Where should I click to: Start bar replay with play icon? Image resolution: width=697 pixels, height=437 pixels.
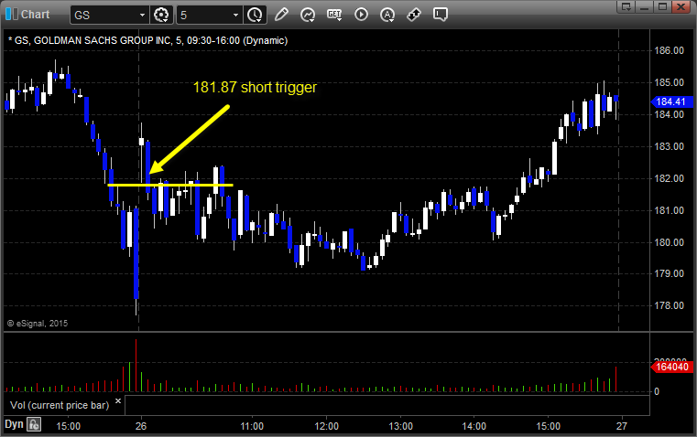[362, 15]
